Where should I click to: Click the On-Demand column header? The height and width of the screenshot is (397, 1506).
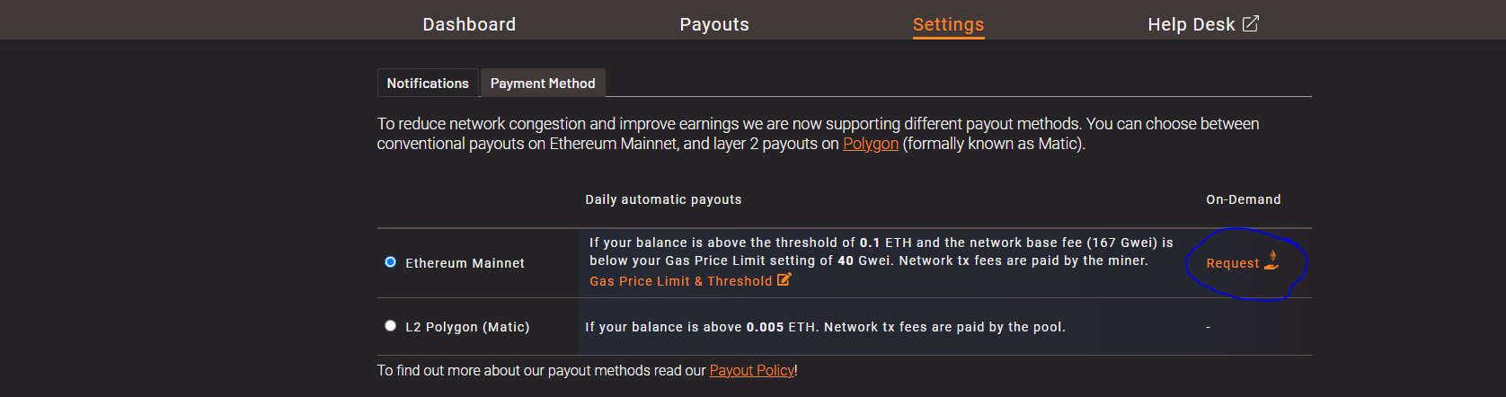tap(1243, 199)
